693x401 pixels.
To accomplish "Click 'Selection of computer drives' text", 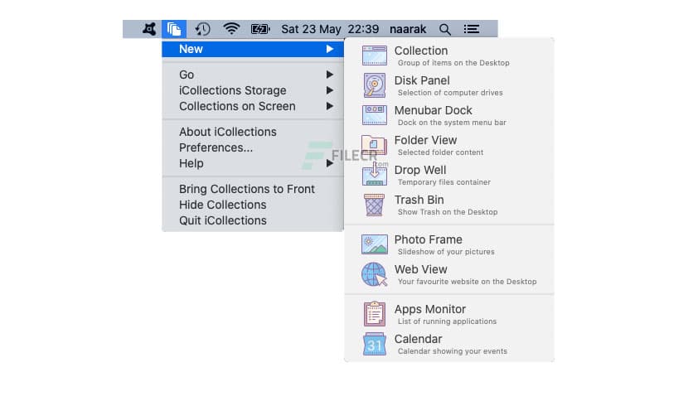I will 450,93.
